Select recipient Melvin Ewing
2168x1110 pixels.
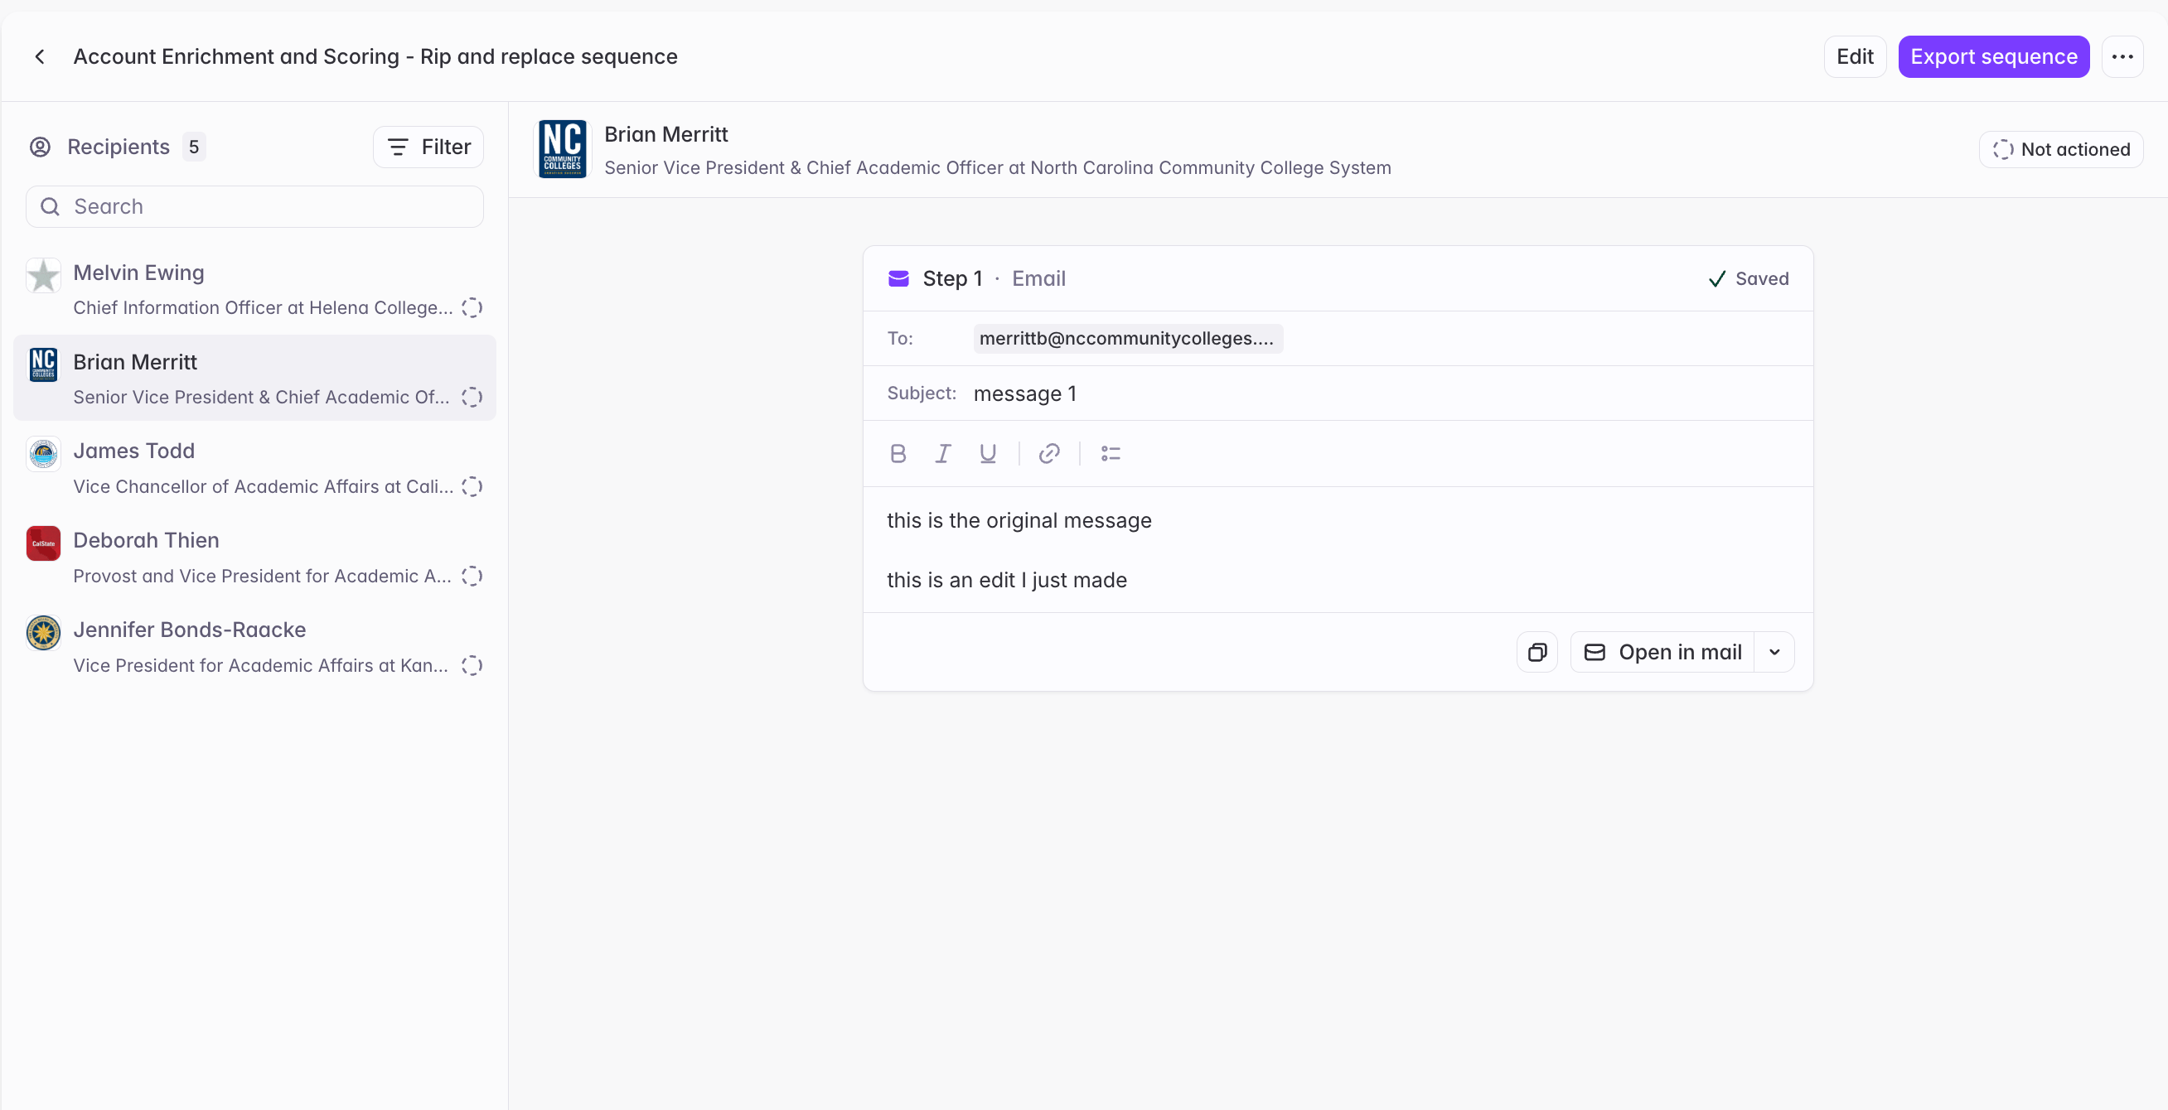pos(254,289)
